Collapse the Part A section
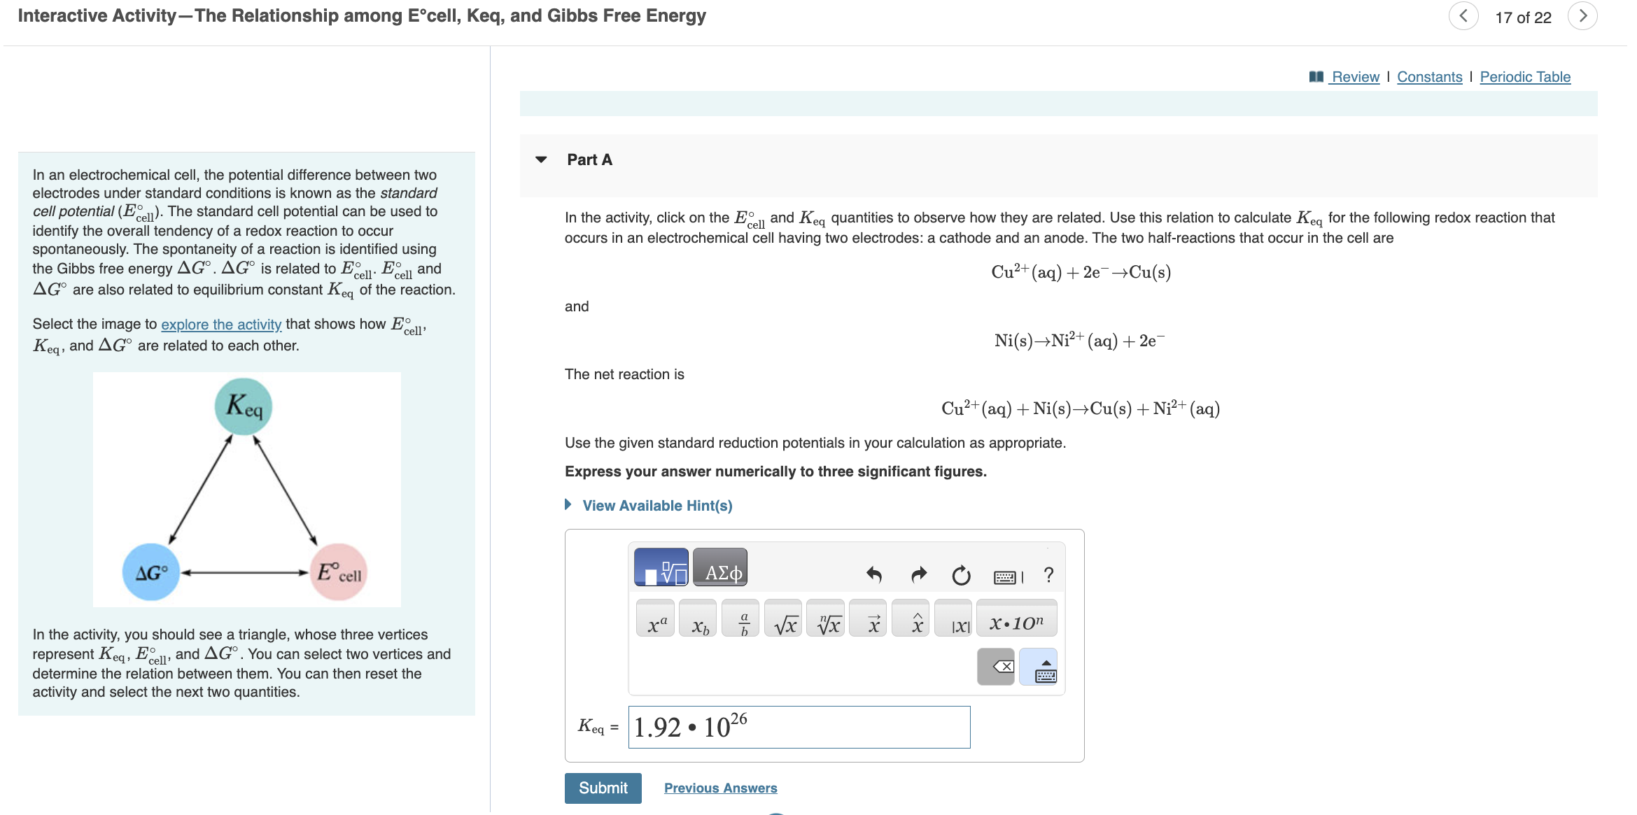This screenshot has width=1637, height=815. click(x=541, y=160)
